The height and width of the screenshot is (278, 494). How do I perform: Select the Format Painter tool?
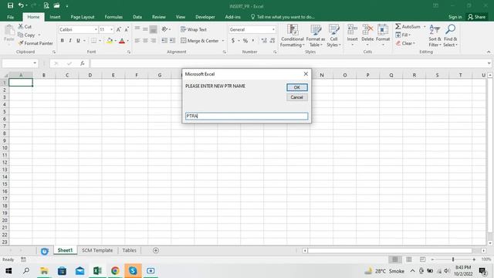(x=36, y=43)
